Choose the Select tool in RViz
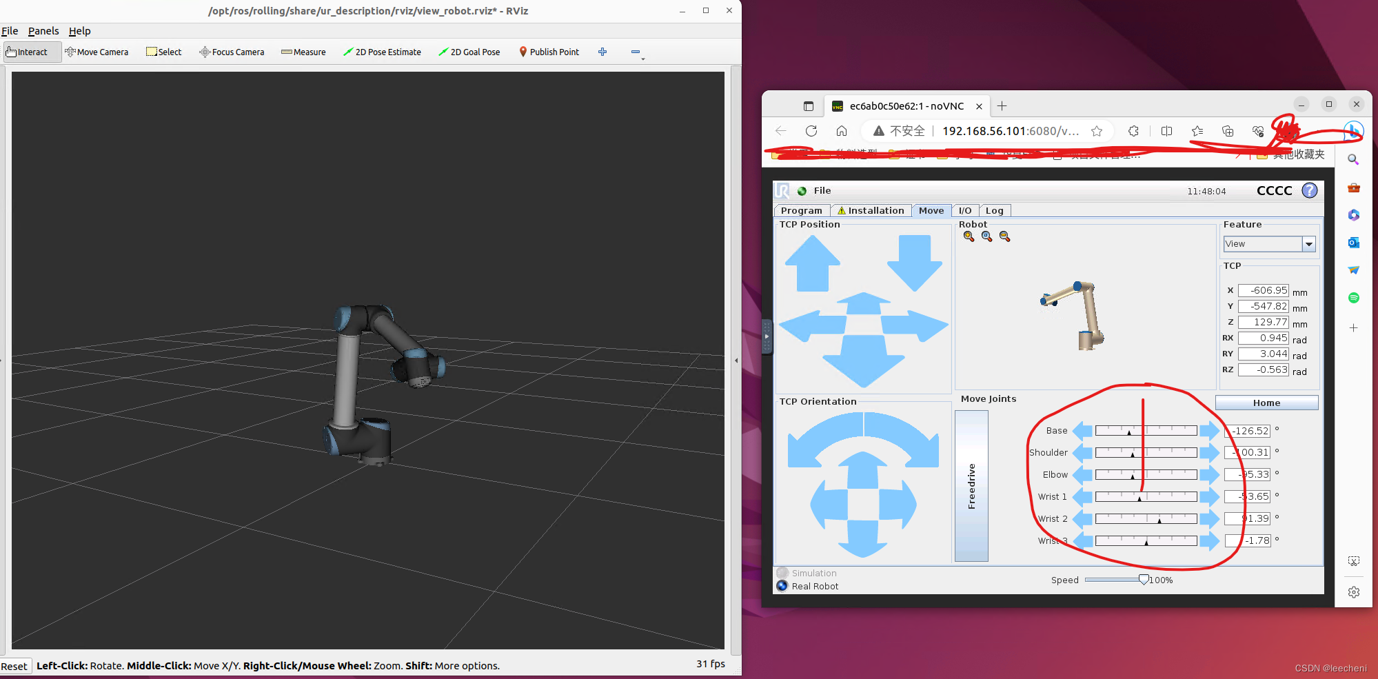The width and height of the screenshot is (1378, 679). click(x=164, y=52)
